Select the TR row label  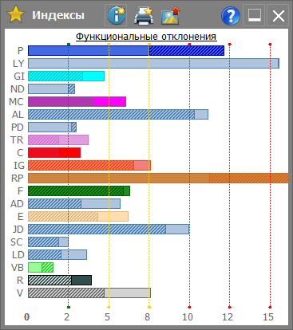17,140
